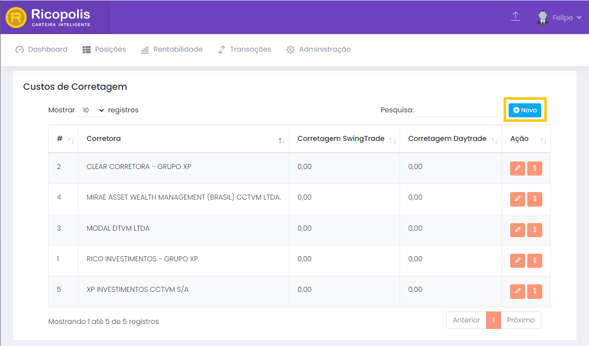Click the Posições table icon
This screenshot has height=346, width=589.
click(x=86, y=50)
